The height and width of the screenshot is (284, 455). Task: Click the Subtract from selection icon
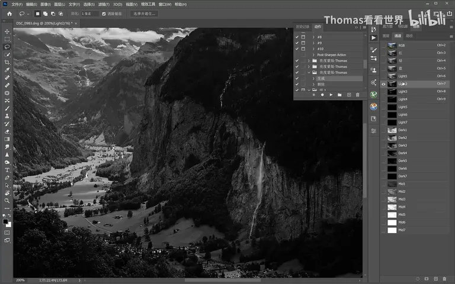(53, 14)
